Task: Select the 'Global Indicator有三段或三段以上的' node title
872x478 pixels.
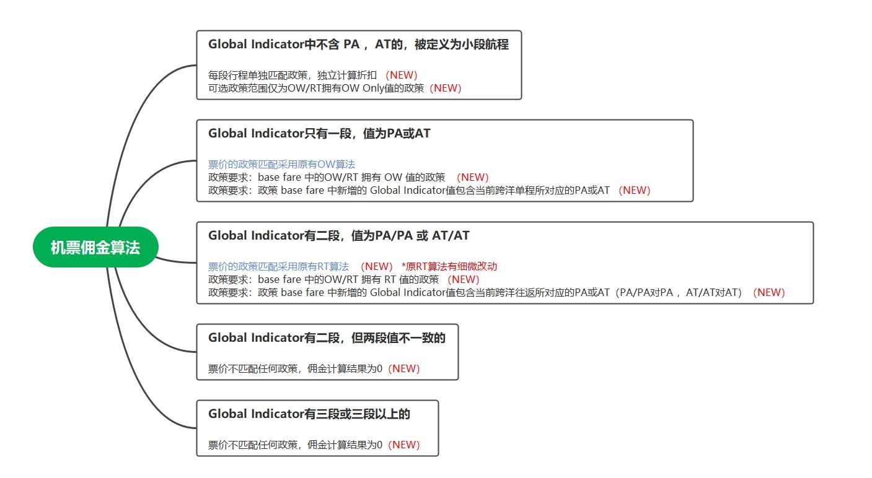Action: (x=309, y=414)
